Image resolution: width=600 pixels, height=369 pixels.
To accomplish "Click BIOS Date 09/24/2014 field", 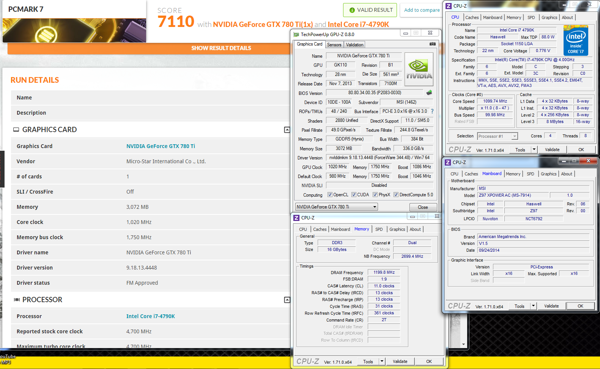I will tap(533, 250).
